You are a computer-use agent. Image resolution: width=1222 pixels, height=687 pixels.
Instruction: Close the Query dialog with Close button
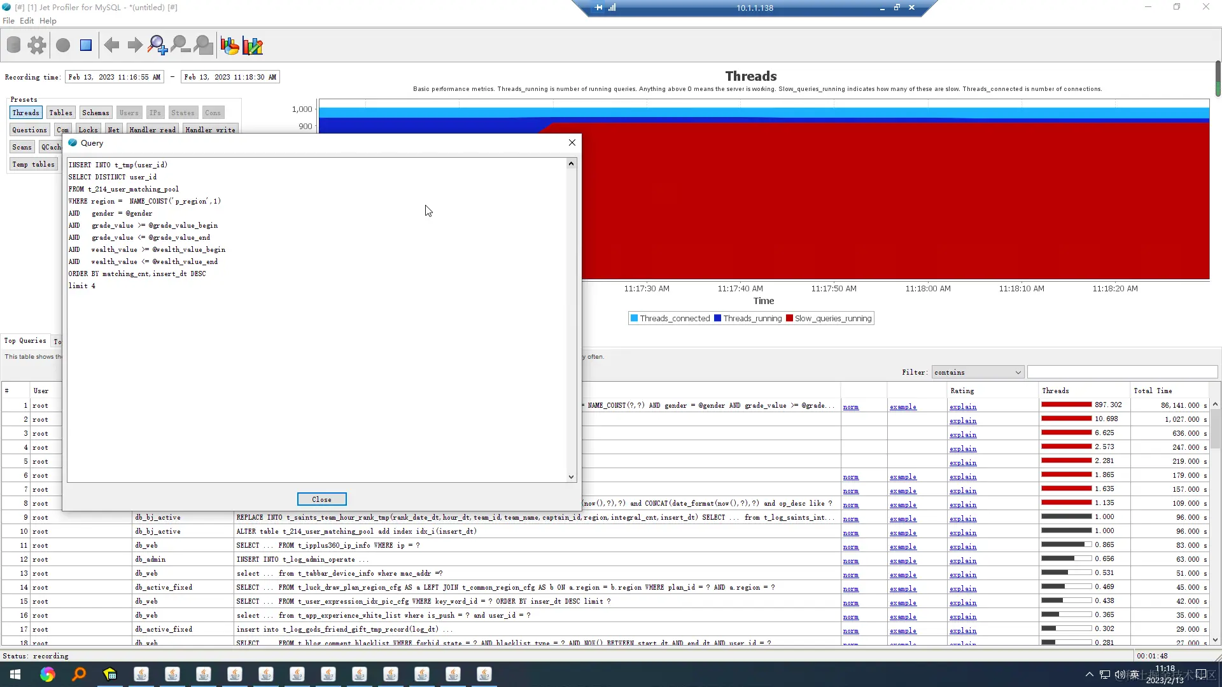coord(321,499)
